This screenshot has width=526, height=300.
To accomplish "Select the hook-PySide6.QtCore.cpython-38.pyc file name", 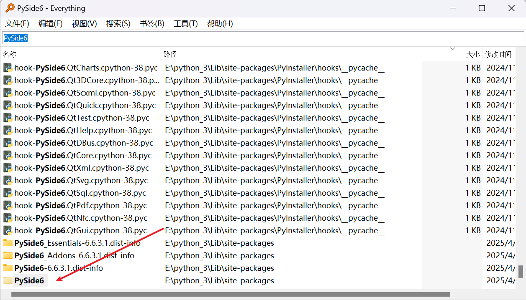I will 83,155.
